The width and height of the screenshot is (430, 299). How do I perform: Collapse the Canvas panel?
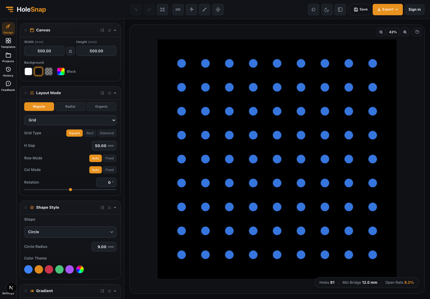coord(115,30)
